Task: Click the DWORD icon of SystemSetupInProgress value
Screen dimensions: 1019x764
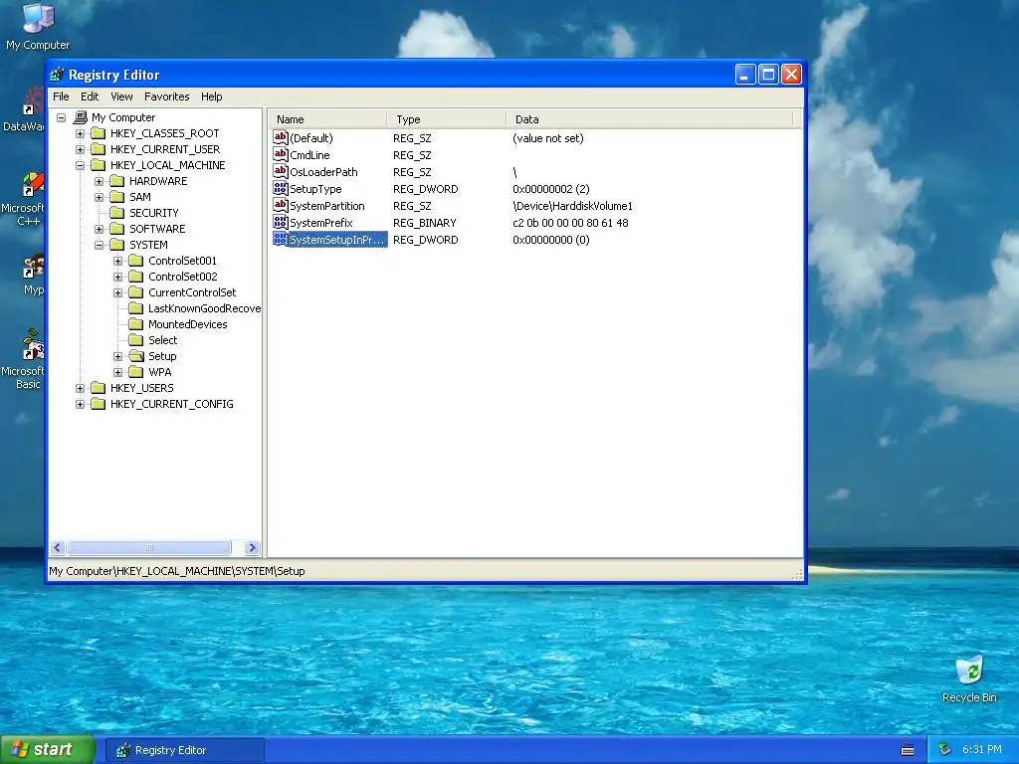Action: (280, 239)
